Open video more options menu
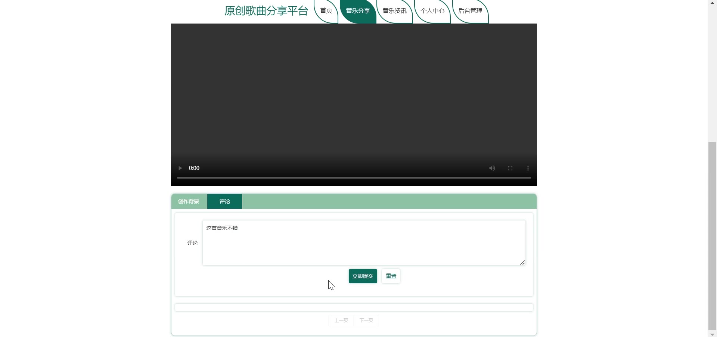This screenshot has width=717, height=337. (528, 168)
